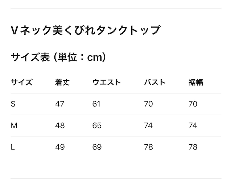Select the ウエスト value 65 for size M
Viewport: 232px width, 186px height.
(97, 126)
